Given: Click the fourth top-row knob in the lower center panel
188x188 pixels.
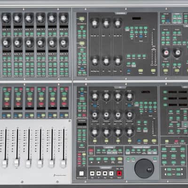Looking at the screenshot, I should (129, 96).
